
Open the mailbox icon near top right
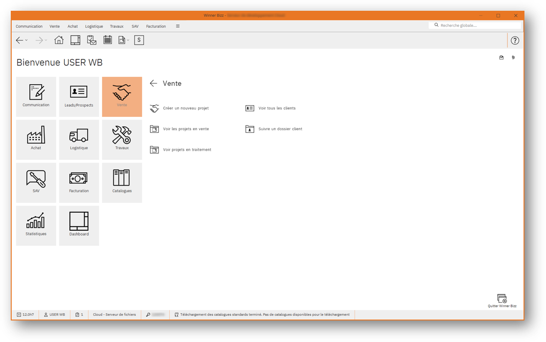(x=501, y=57)
